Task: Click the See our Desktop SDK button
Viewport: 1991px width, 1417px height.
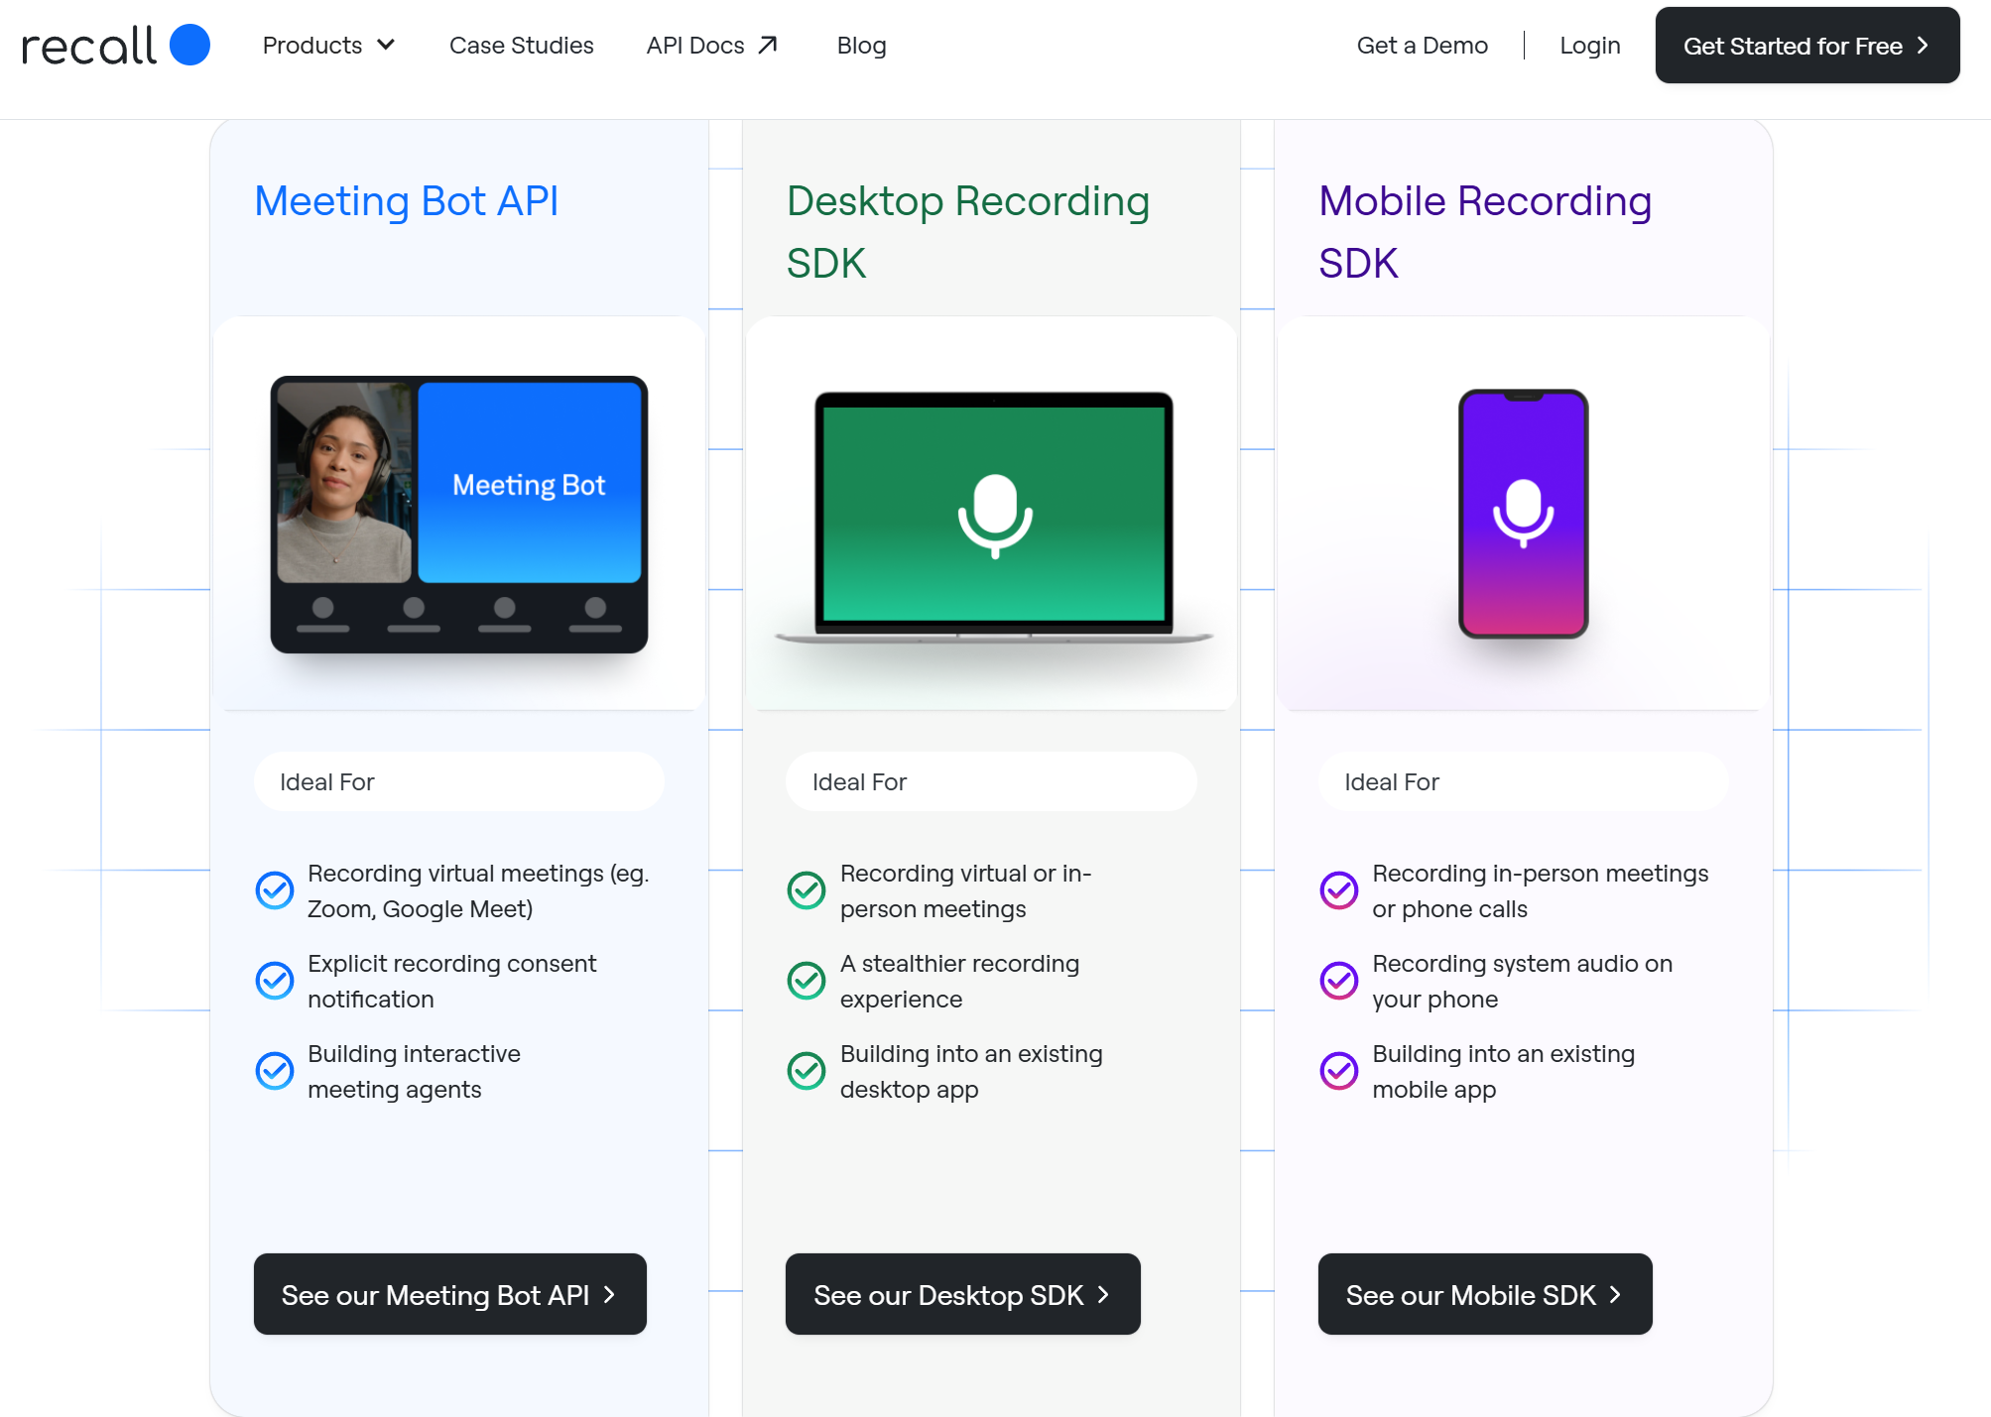Action: (962, 1294)
